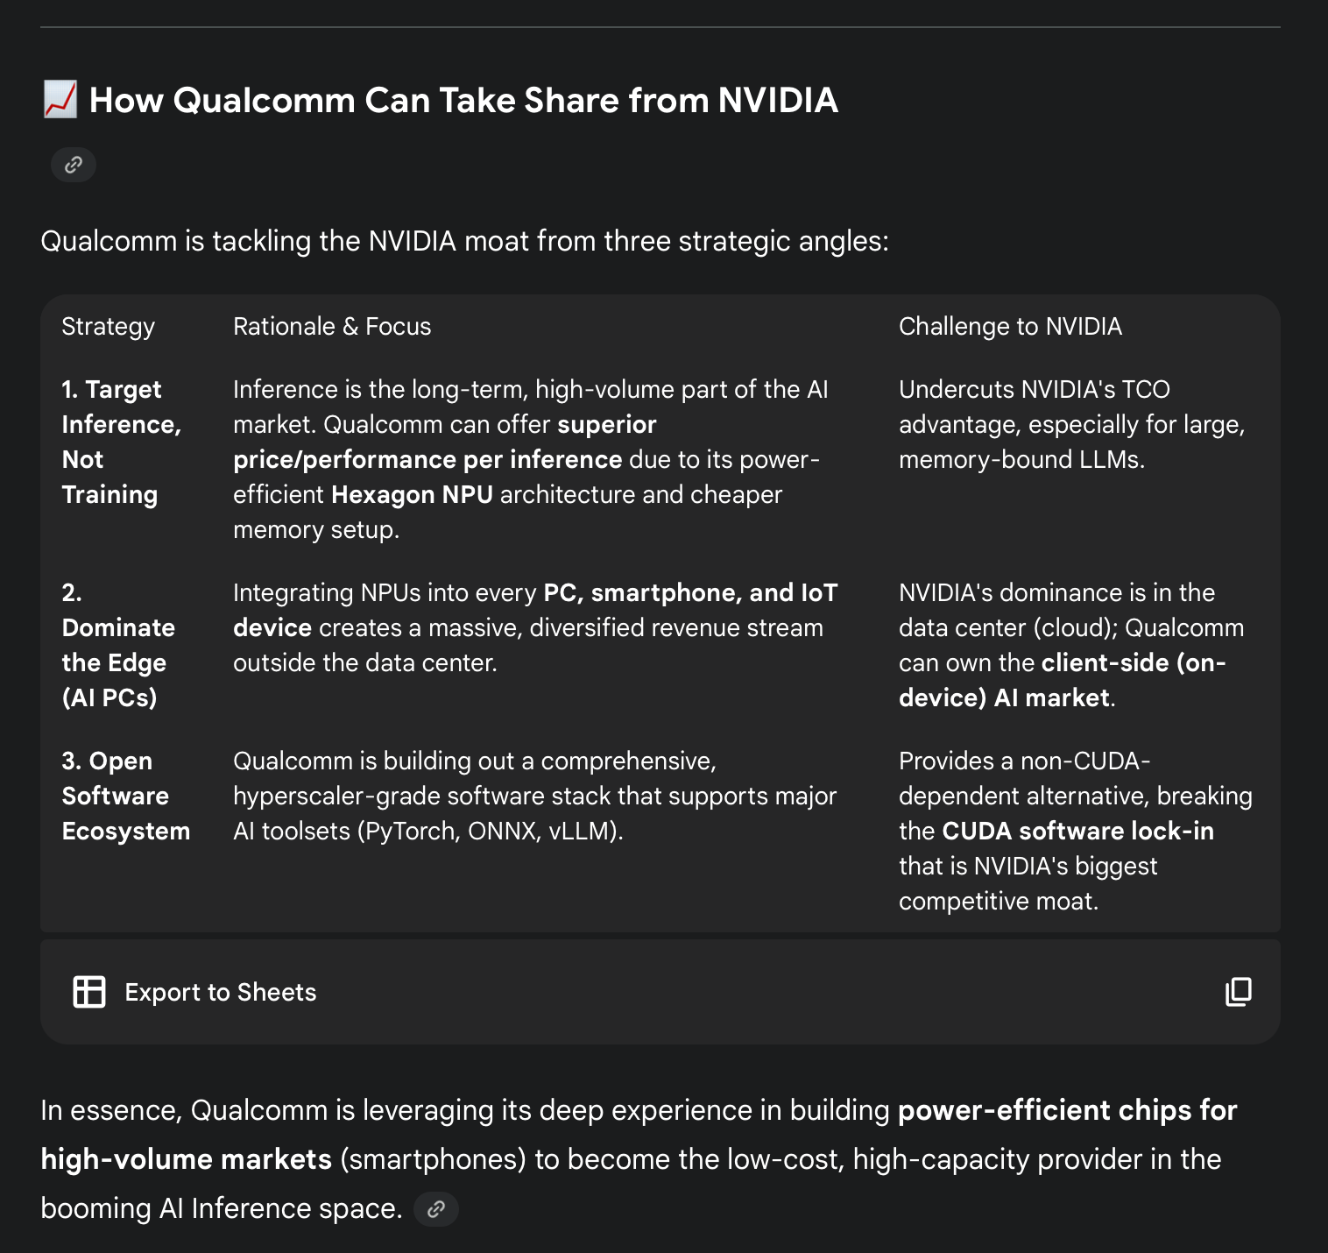Image resolution: width=1328 pixels, height=1253 pixels.
Task: Select the 'Rationale & Focus' column header
Action: (x=332, y=326)
